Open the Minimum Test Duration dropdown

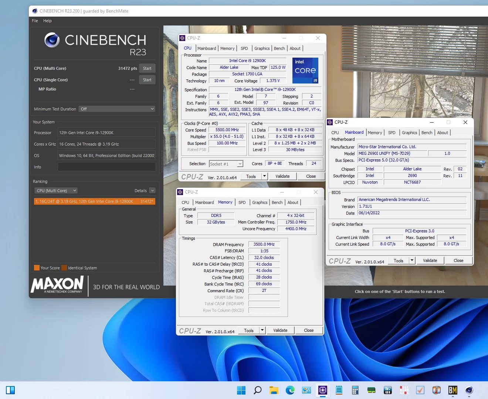pyautogui.click(x=117, y=109)
